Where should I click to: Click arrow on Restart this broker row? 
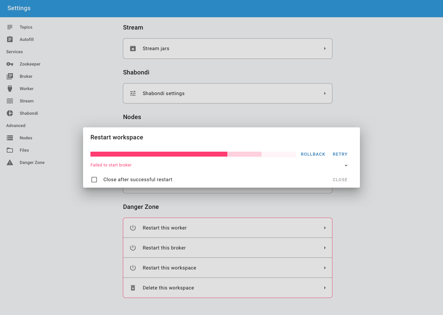tap(325, 248)
